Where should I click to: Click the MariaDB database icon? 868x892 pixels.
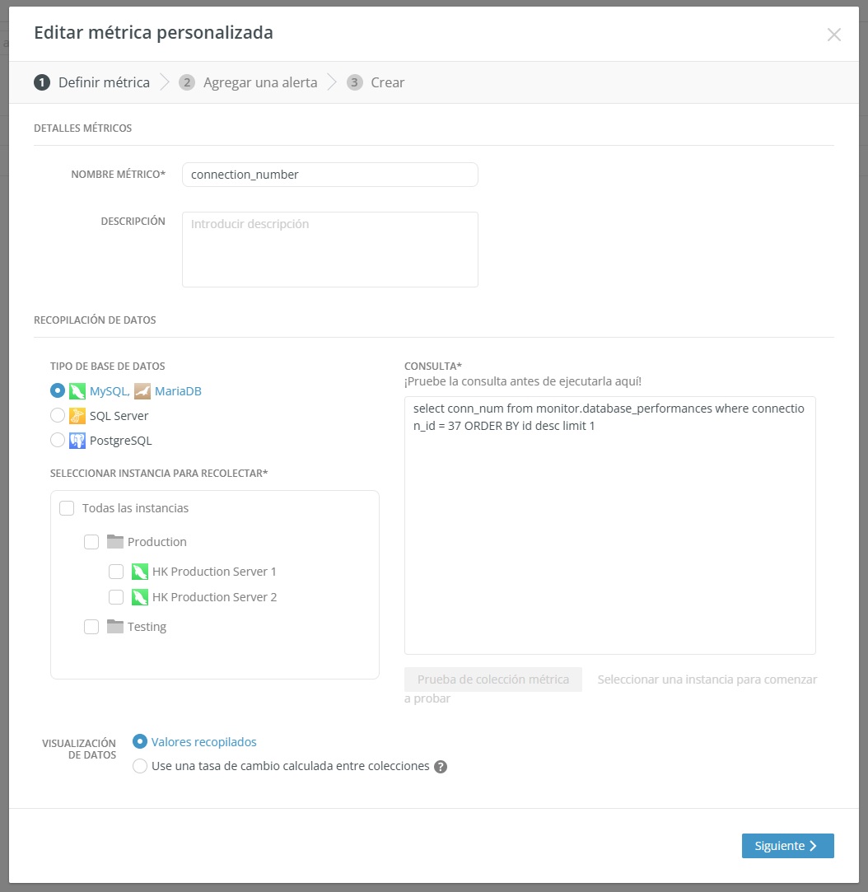tap(142, 391)
